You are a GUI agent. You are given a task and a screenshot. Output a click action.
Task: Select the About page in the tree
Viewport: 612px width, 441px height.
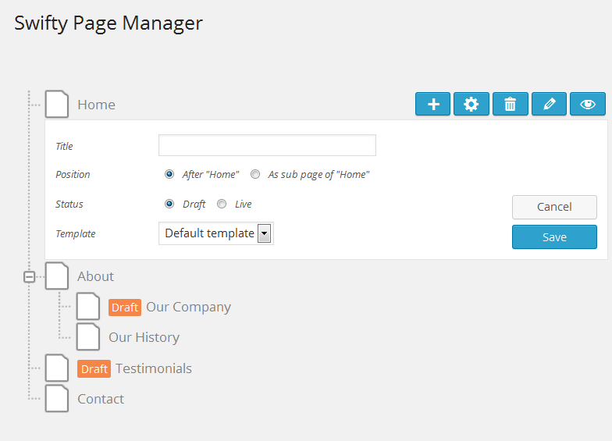95,276
